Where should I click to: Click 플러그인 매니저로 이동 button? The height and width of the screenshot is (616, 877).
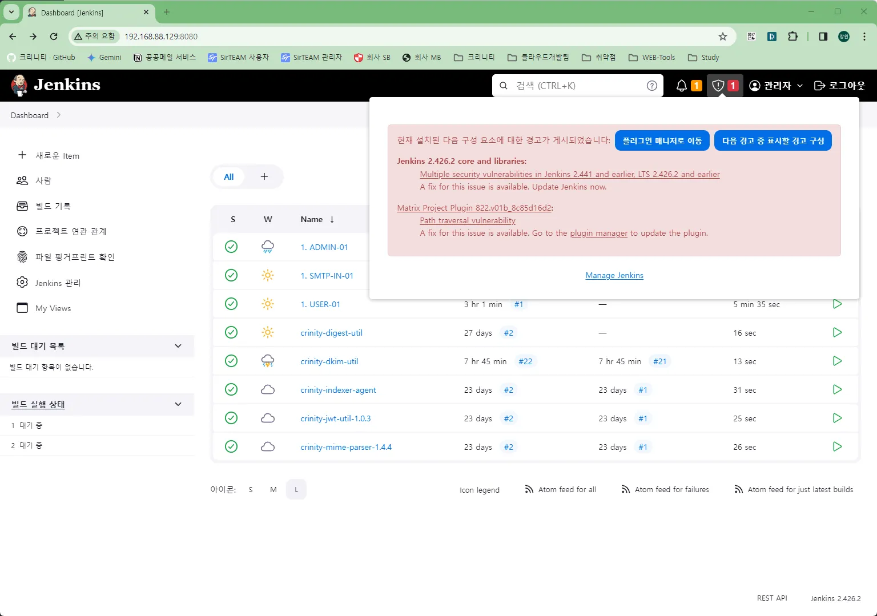(x=662, y=140)
